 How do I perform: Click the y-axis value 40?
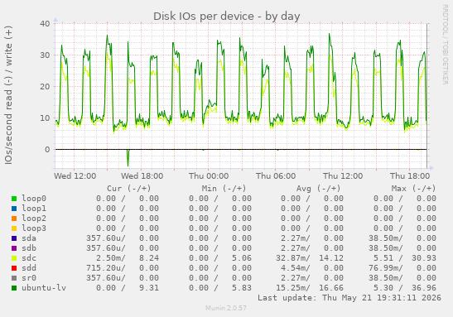click(45, 23)
